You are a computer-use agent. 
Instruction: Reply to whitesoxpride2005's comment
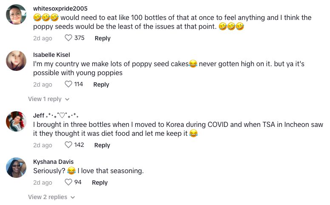pos(102,38)
